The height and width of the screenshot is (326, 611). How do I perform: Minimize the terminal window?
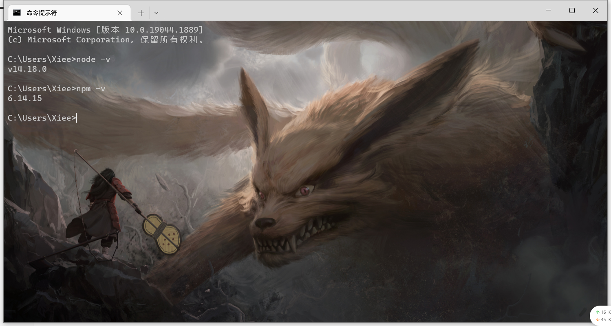(x=549, y=11)
